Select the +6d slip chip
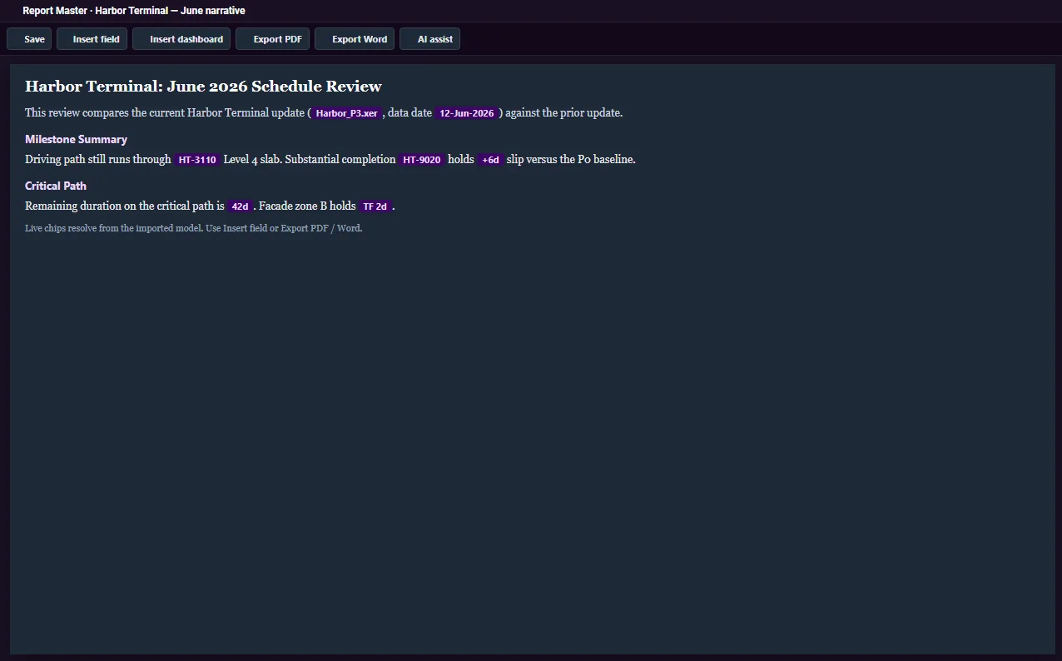1062x661 pixels. [490, 160]
